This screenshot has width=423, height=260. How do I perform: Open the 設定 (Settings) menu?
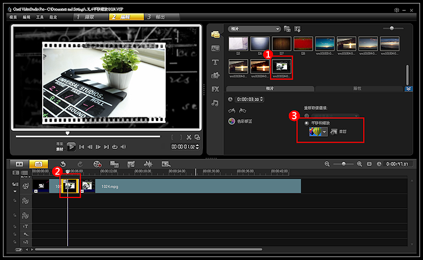coord(53,17)
